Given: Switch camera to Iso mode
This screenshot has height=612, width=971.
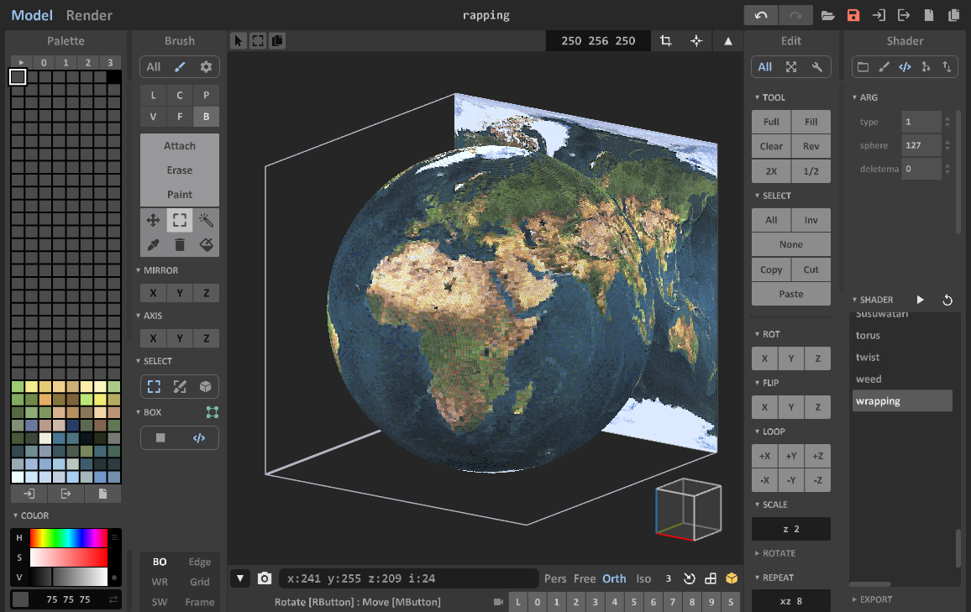Looking at the screenshot, I should (x=644, y=578).
